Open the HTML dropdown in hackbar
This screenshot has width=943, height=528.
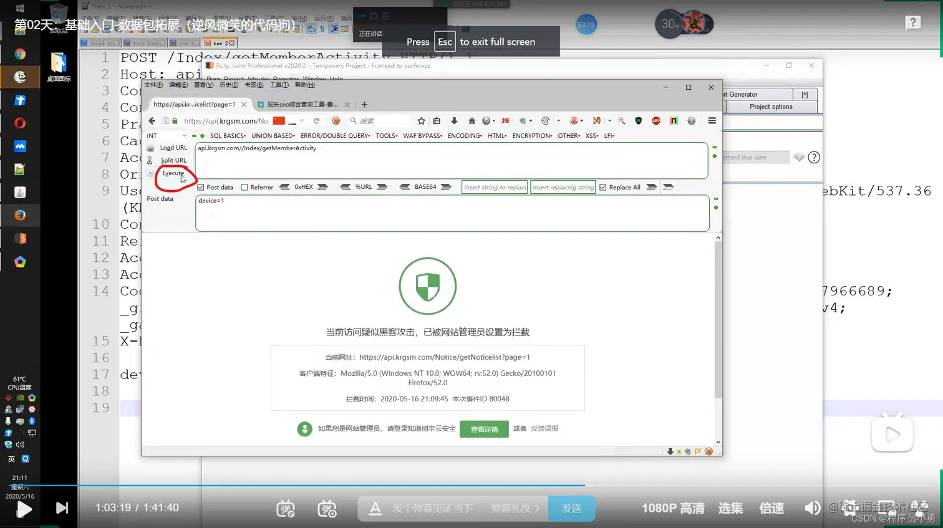point(497,136)
